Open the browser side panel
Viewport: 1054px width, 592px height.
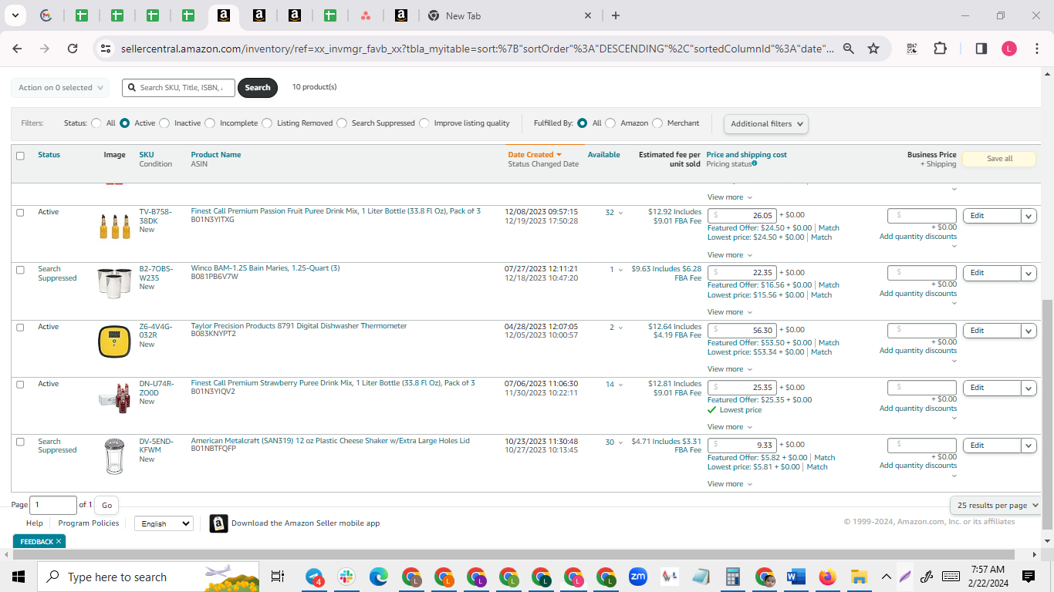(981, 49)
